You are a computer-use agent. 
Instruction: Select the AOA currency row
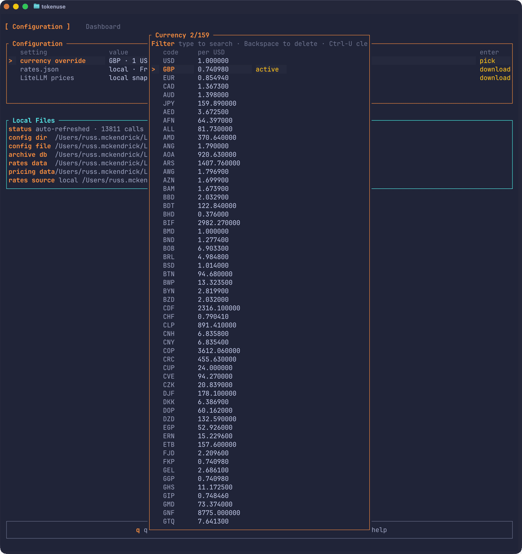pos(260,154)
